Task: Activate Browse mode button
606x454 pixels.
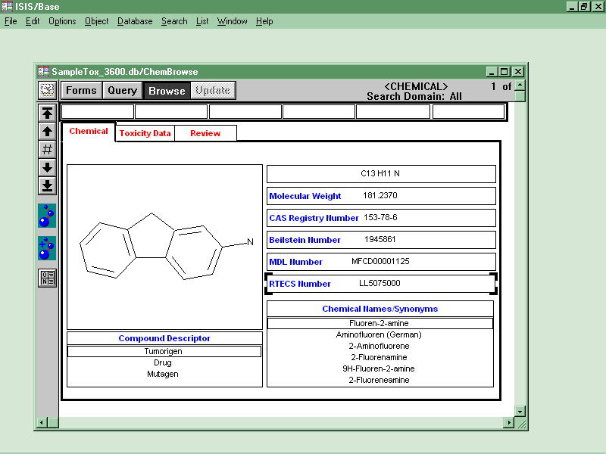Action: tap(167, 91)
